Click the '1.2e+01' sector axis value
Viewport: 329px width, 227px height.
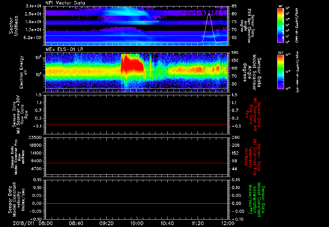click(33, 30)
